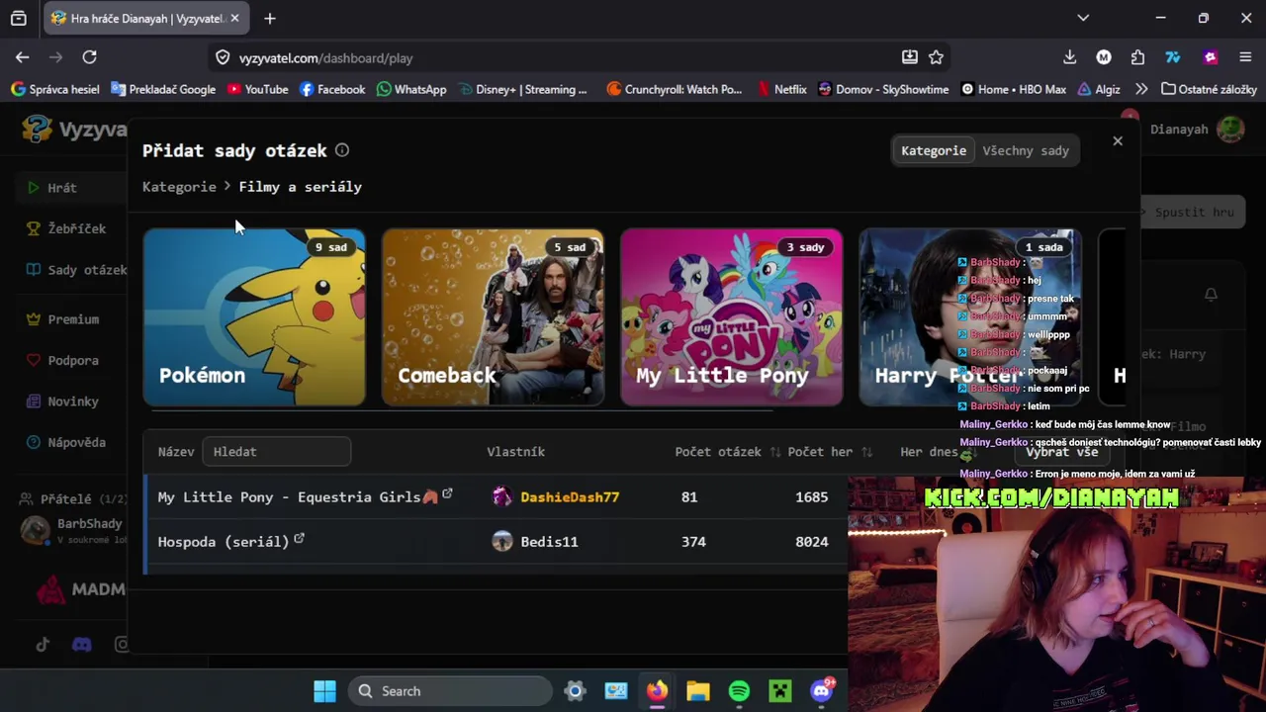Go back to Kategorie breadcrumb
The width and height of the screenshot is (1266, 712).
pyautogui.click(x=179, y=186)
